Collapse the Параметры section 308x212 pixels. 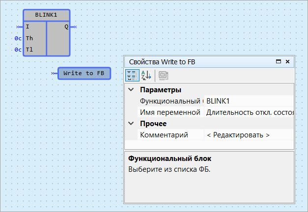[131, 90]
